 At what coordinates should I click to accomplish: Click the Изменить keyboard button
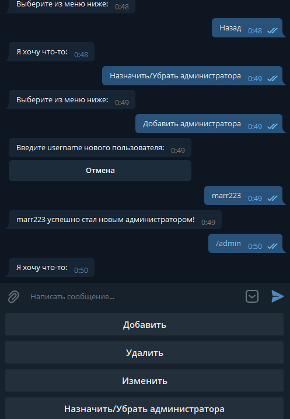144,380
